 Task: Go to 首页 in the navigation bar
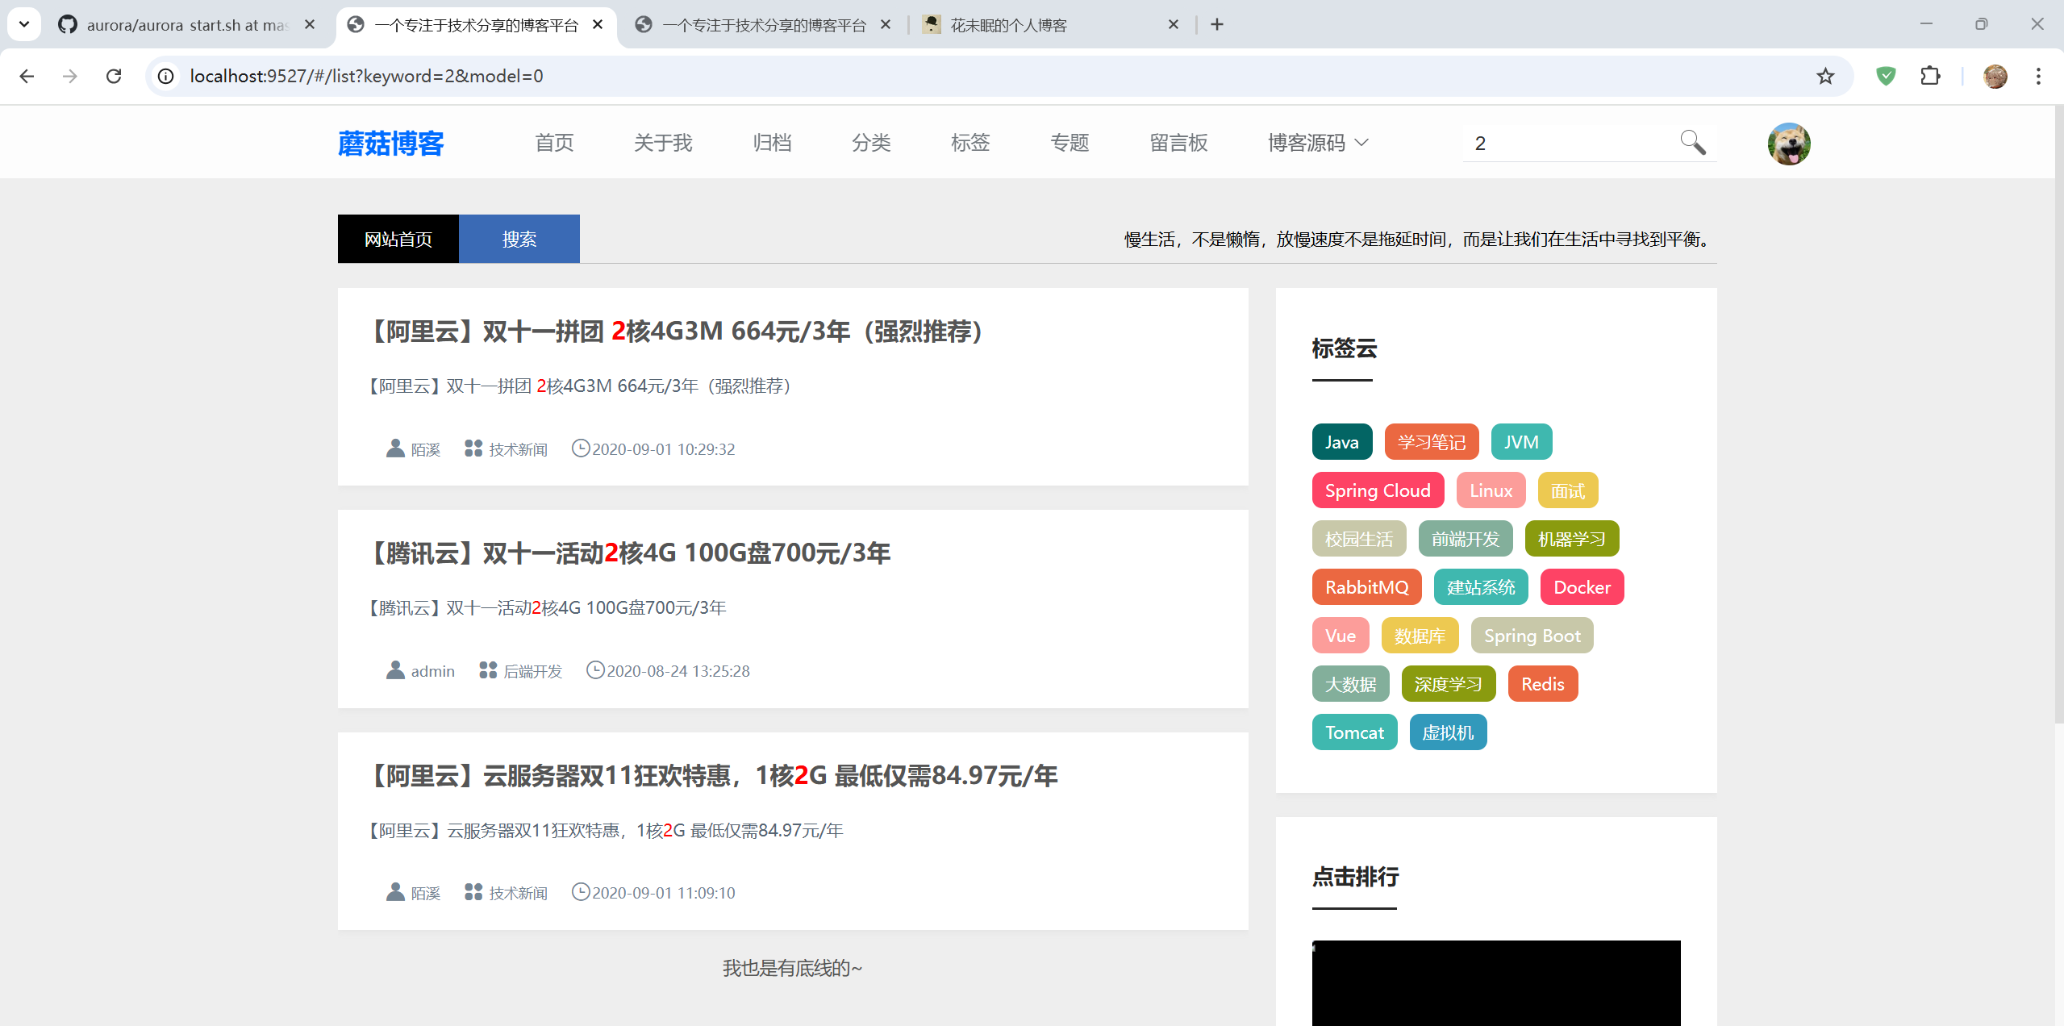[554, 143]
